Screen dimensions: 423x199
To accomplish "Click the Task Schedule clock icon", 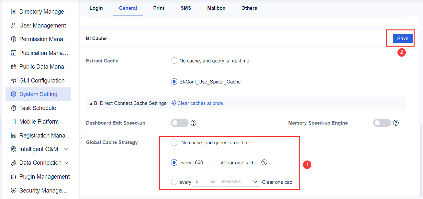I will click(x=14, y=108).
